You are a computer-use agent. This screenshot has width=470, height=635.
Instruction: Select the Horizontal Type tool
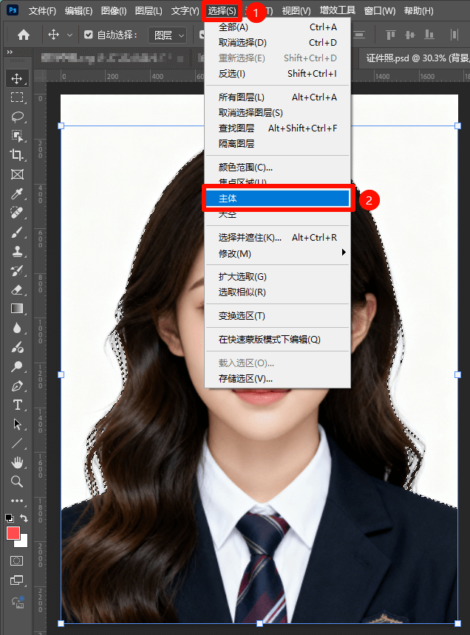pyautogui.click(x=16, y=405)
